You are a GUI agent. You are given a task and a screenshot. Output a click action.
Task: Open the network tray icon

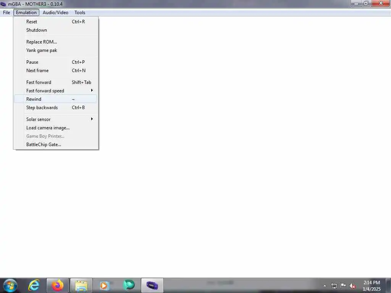pos(334,286)
